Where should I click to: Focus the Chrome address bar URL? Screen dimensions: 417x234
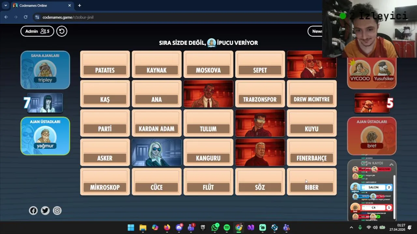tap(68, 17)
